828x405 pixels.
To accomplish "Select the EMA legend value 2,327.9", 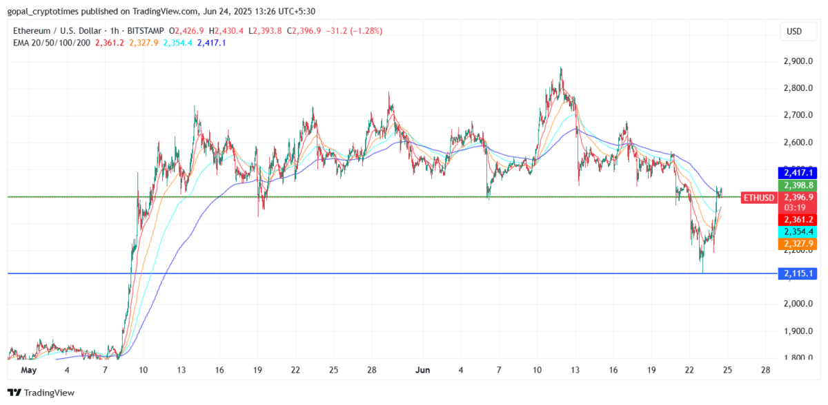I will point(145,43).
